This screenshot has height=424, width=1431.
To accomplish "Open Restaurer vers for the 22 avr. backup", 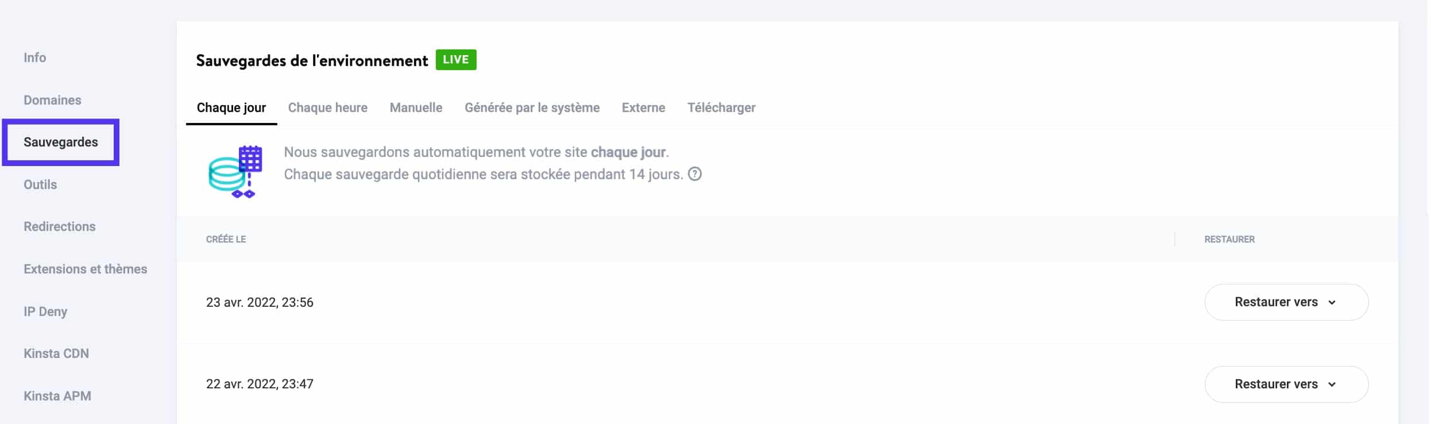I will coord(1286,384).
